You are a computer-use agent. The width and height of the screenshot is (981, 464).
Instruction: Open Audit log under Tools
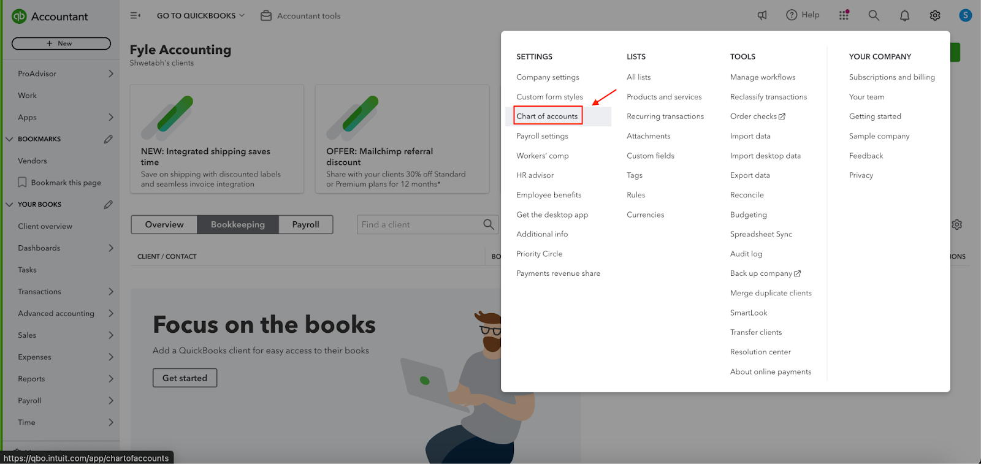tap(746, 254)
